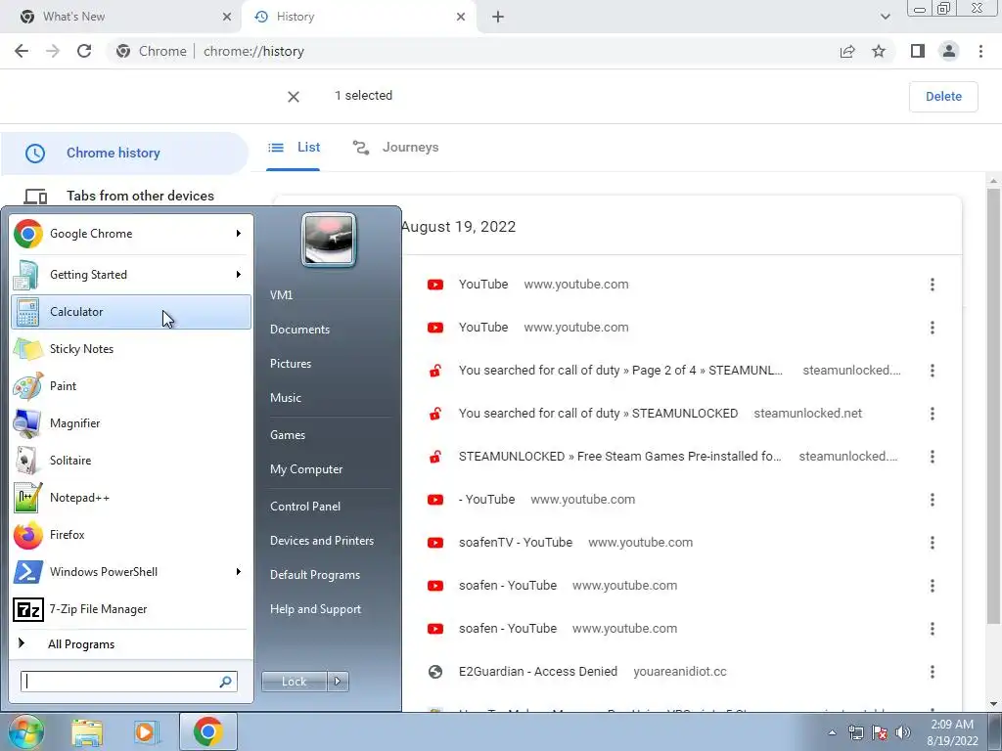
Task: Launch Windows PowerShell
Action: 121,571
